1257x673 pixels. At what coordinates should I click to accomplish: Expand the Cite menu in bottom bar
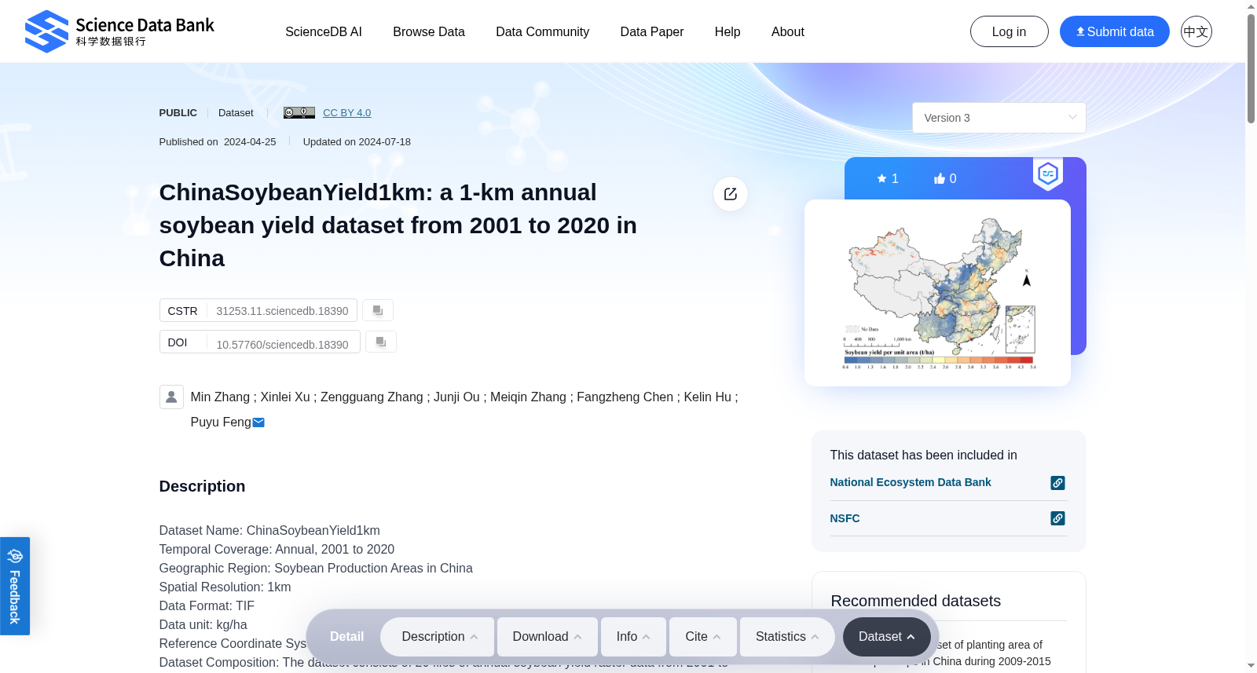tap(702, 637)
